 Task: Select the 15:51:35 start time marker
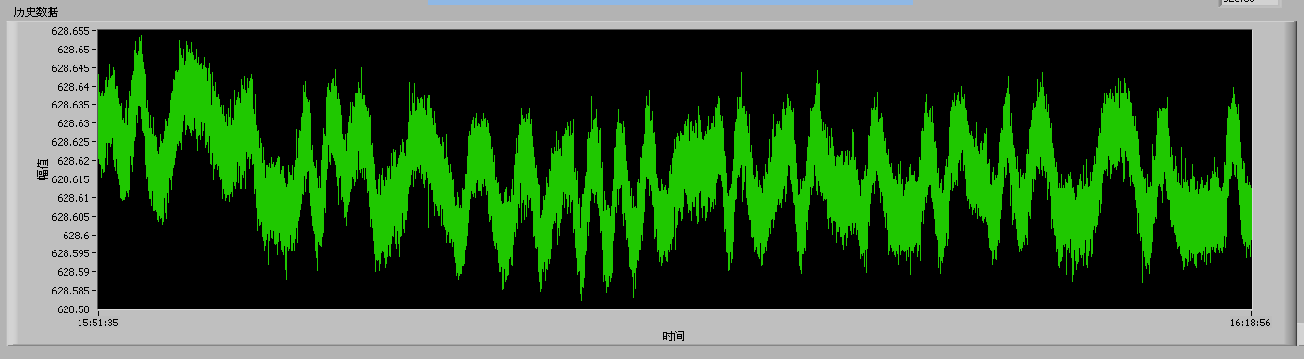point(97,322)
